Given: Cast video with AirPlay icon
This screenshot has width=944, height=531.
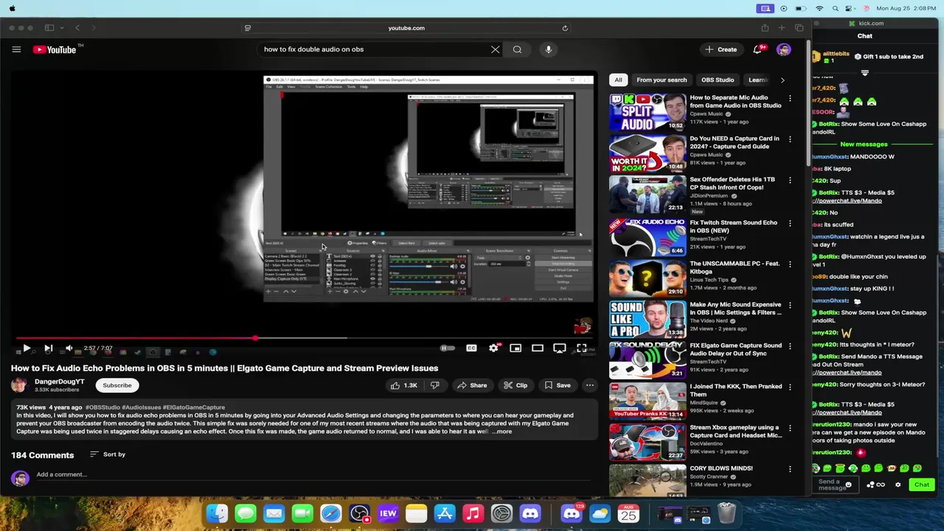Looking at the screenshot, I should coord(560,348).
